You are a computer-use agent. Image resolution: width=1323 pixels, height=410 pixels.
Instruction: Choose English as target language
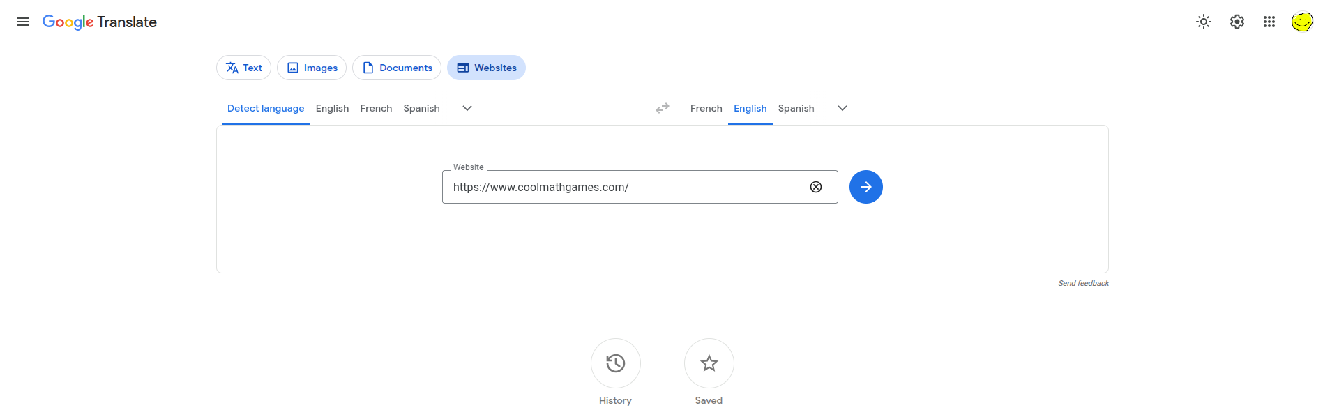pyautogui.click(x=750, y=108)
